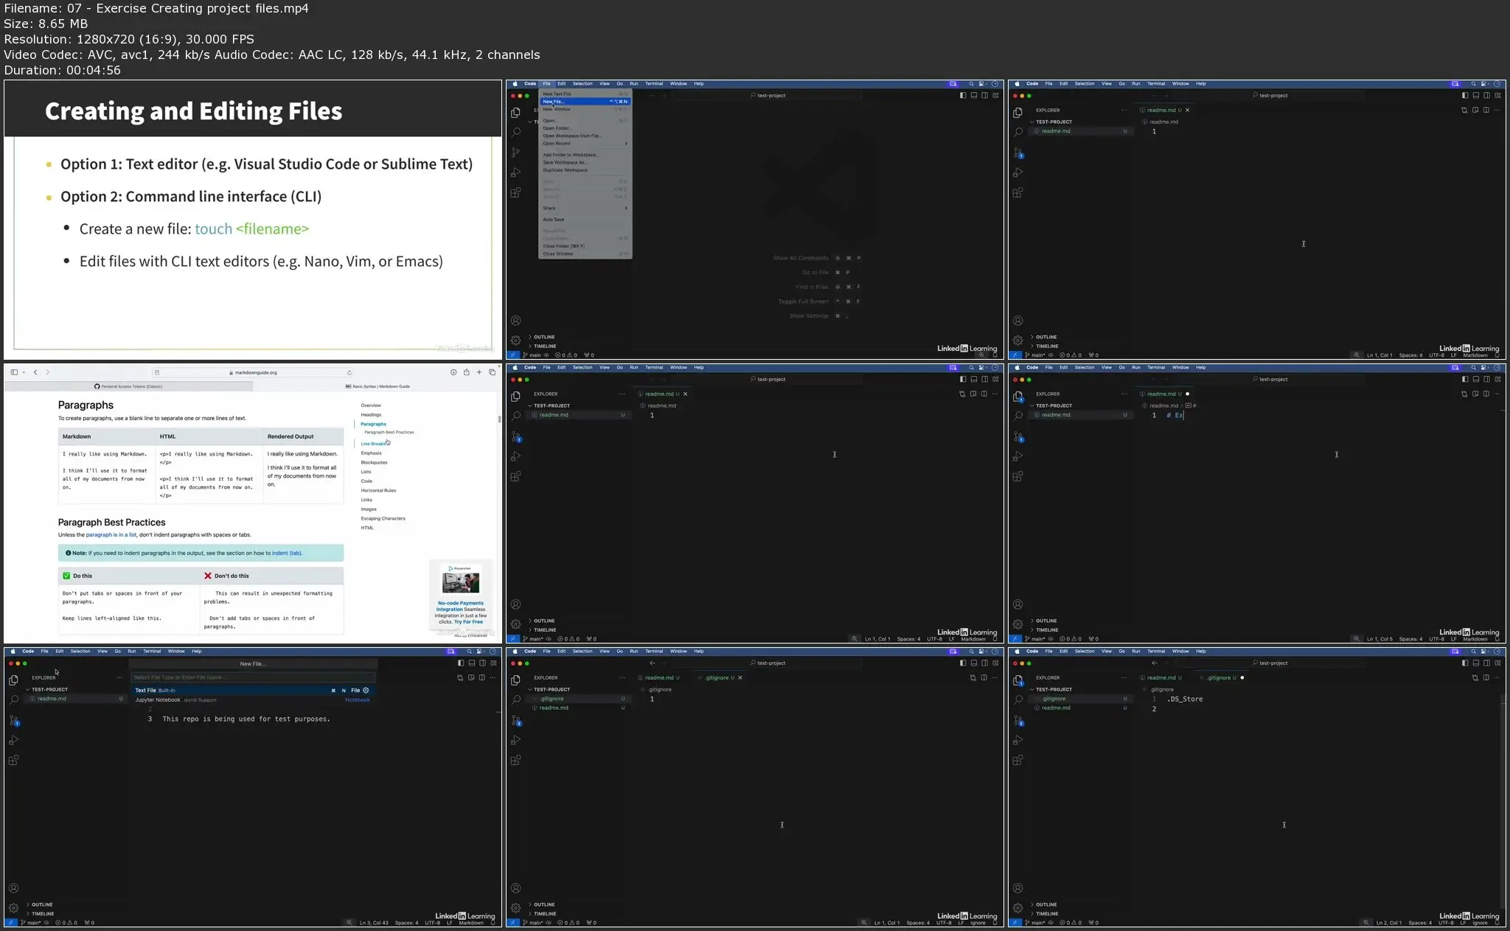This screenshot has width=1510, height=931.
Task: Collapse TEST-PROJECT folder in the .DS_Store frame
Action: tap(1052, 689)
